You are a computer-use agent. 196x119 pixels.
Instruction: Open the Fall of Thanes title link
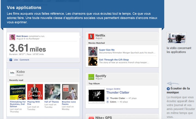click(x=51, y=102)
